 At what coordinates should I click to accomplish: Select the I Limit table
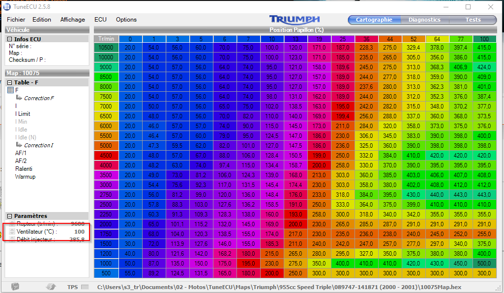(x=23, y=113)
